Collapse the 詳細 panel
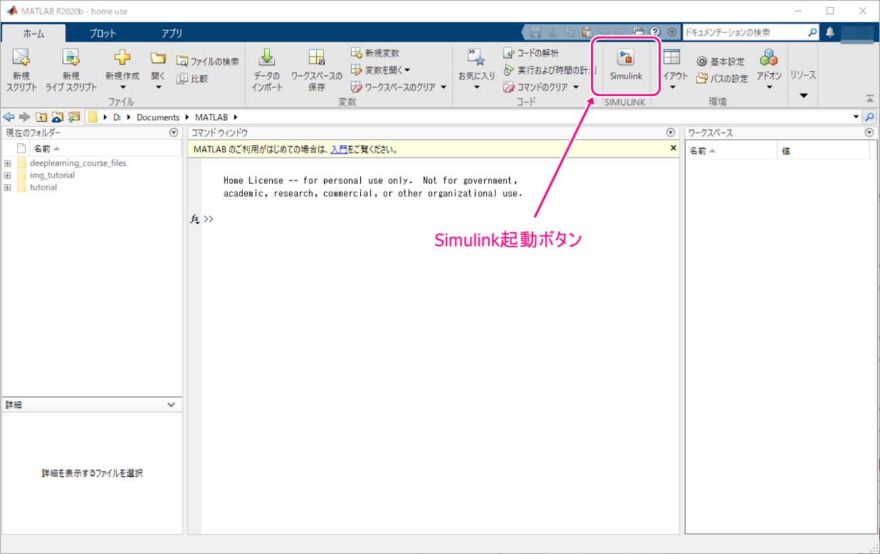Screen dimensions: 880x554 tap(171, 405)
